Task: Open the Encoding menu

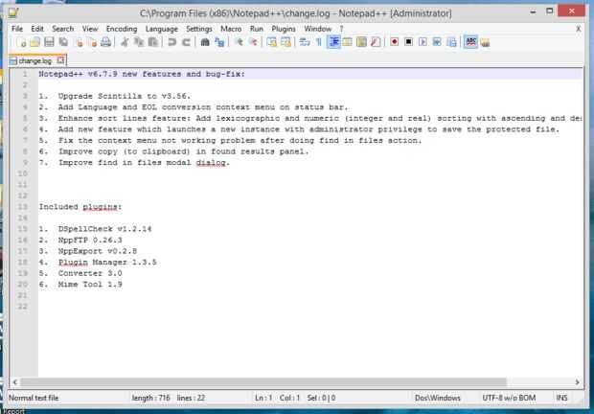Action: 122,29
